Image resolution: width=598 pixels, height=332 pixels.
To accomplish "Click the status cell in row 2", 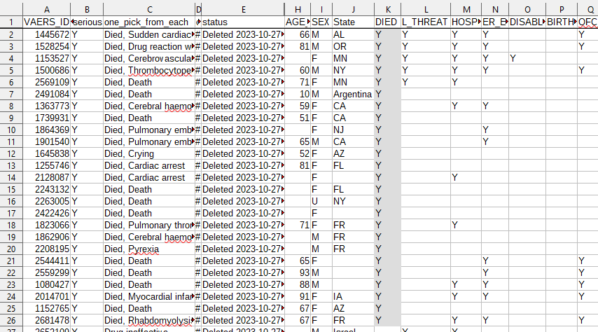I will (x=243, y=35).
